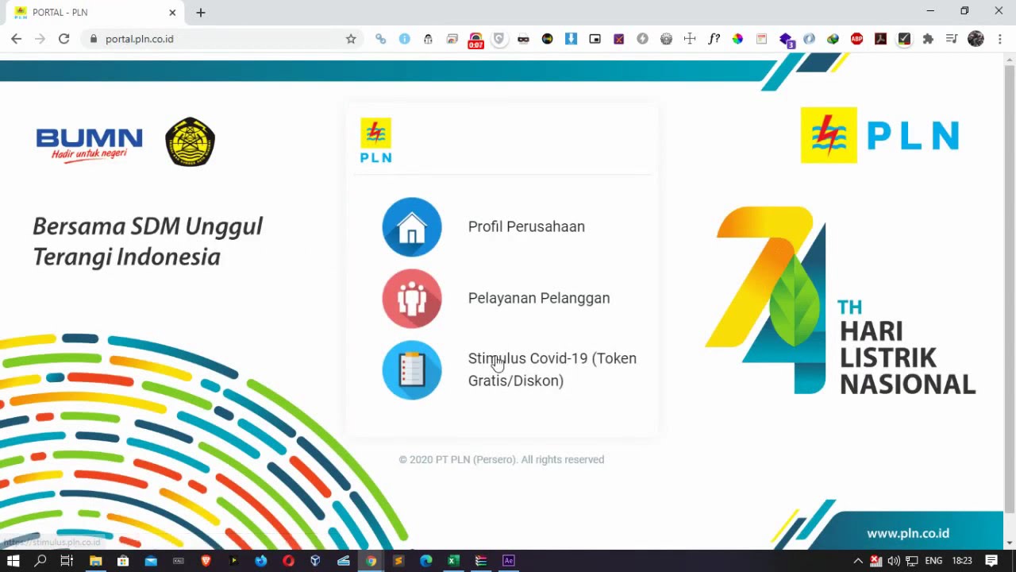
Task: Click the copyright 2020 PT PLN (Persero) text
Action: [x=502, y=459]
